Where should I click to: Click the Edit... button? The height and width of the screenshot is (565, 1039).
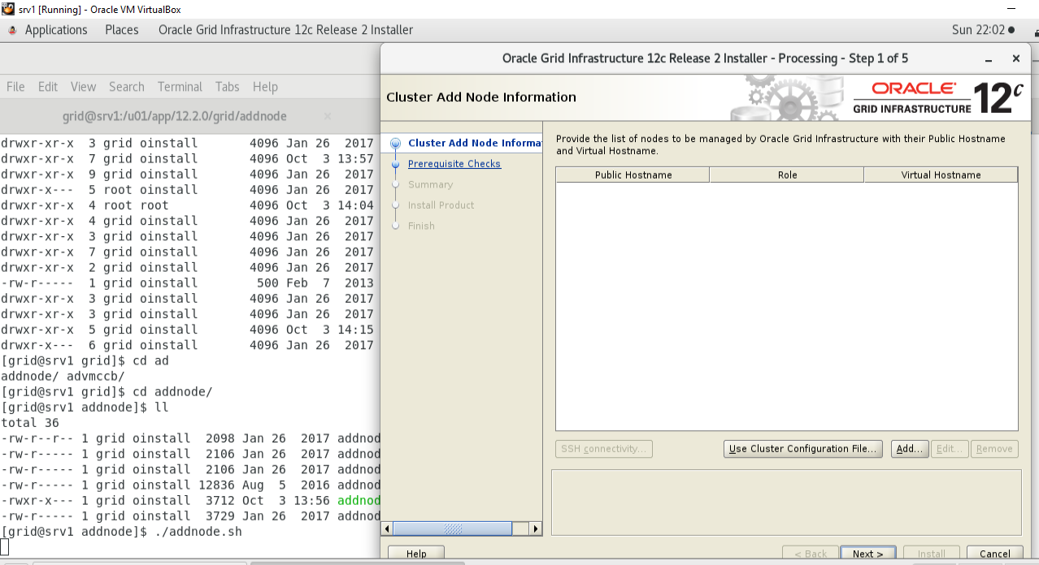(x=950, y=449)
